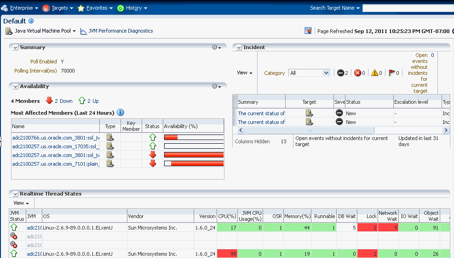The height and width of the screenshot is (258, 454).
Task: Open Summary section gear options
Action: point(216,47)
